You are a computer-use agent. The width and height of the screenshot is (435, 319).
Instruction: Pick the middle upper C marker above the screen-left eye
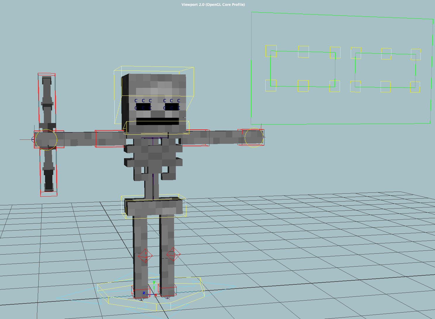pyautogui.click(x=143, y=100)
